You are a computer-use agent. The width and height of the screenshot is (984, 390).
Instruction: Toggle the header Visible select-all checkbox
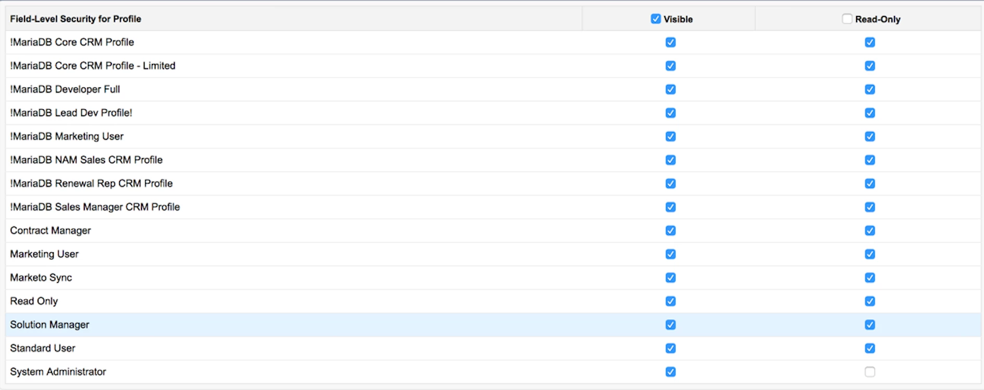point(656,19)
